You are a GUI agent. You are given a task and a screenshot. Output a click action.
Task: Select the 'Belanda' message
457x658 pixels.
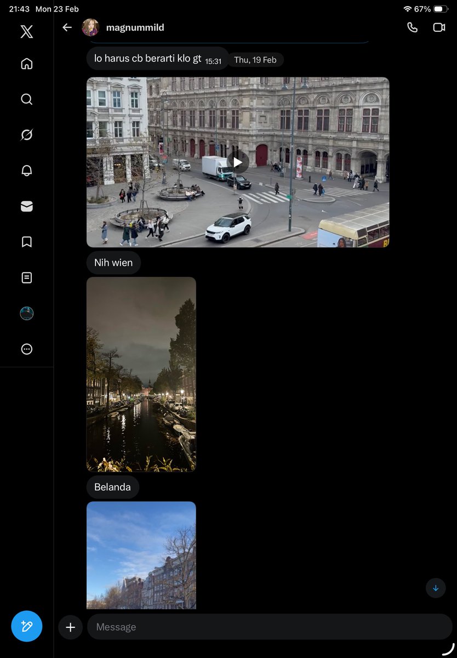tap(112, 487)
